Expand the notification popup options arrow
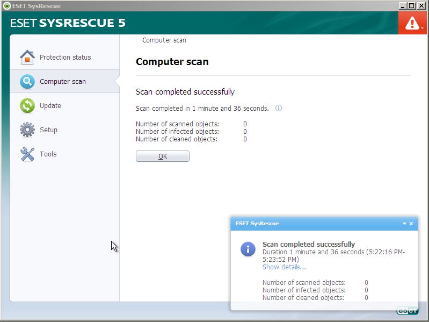Screen dimensions: 429x322 404,224
